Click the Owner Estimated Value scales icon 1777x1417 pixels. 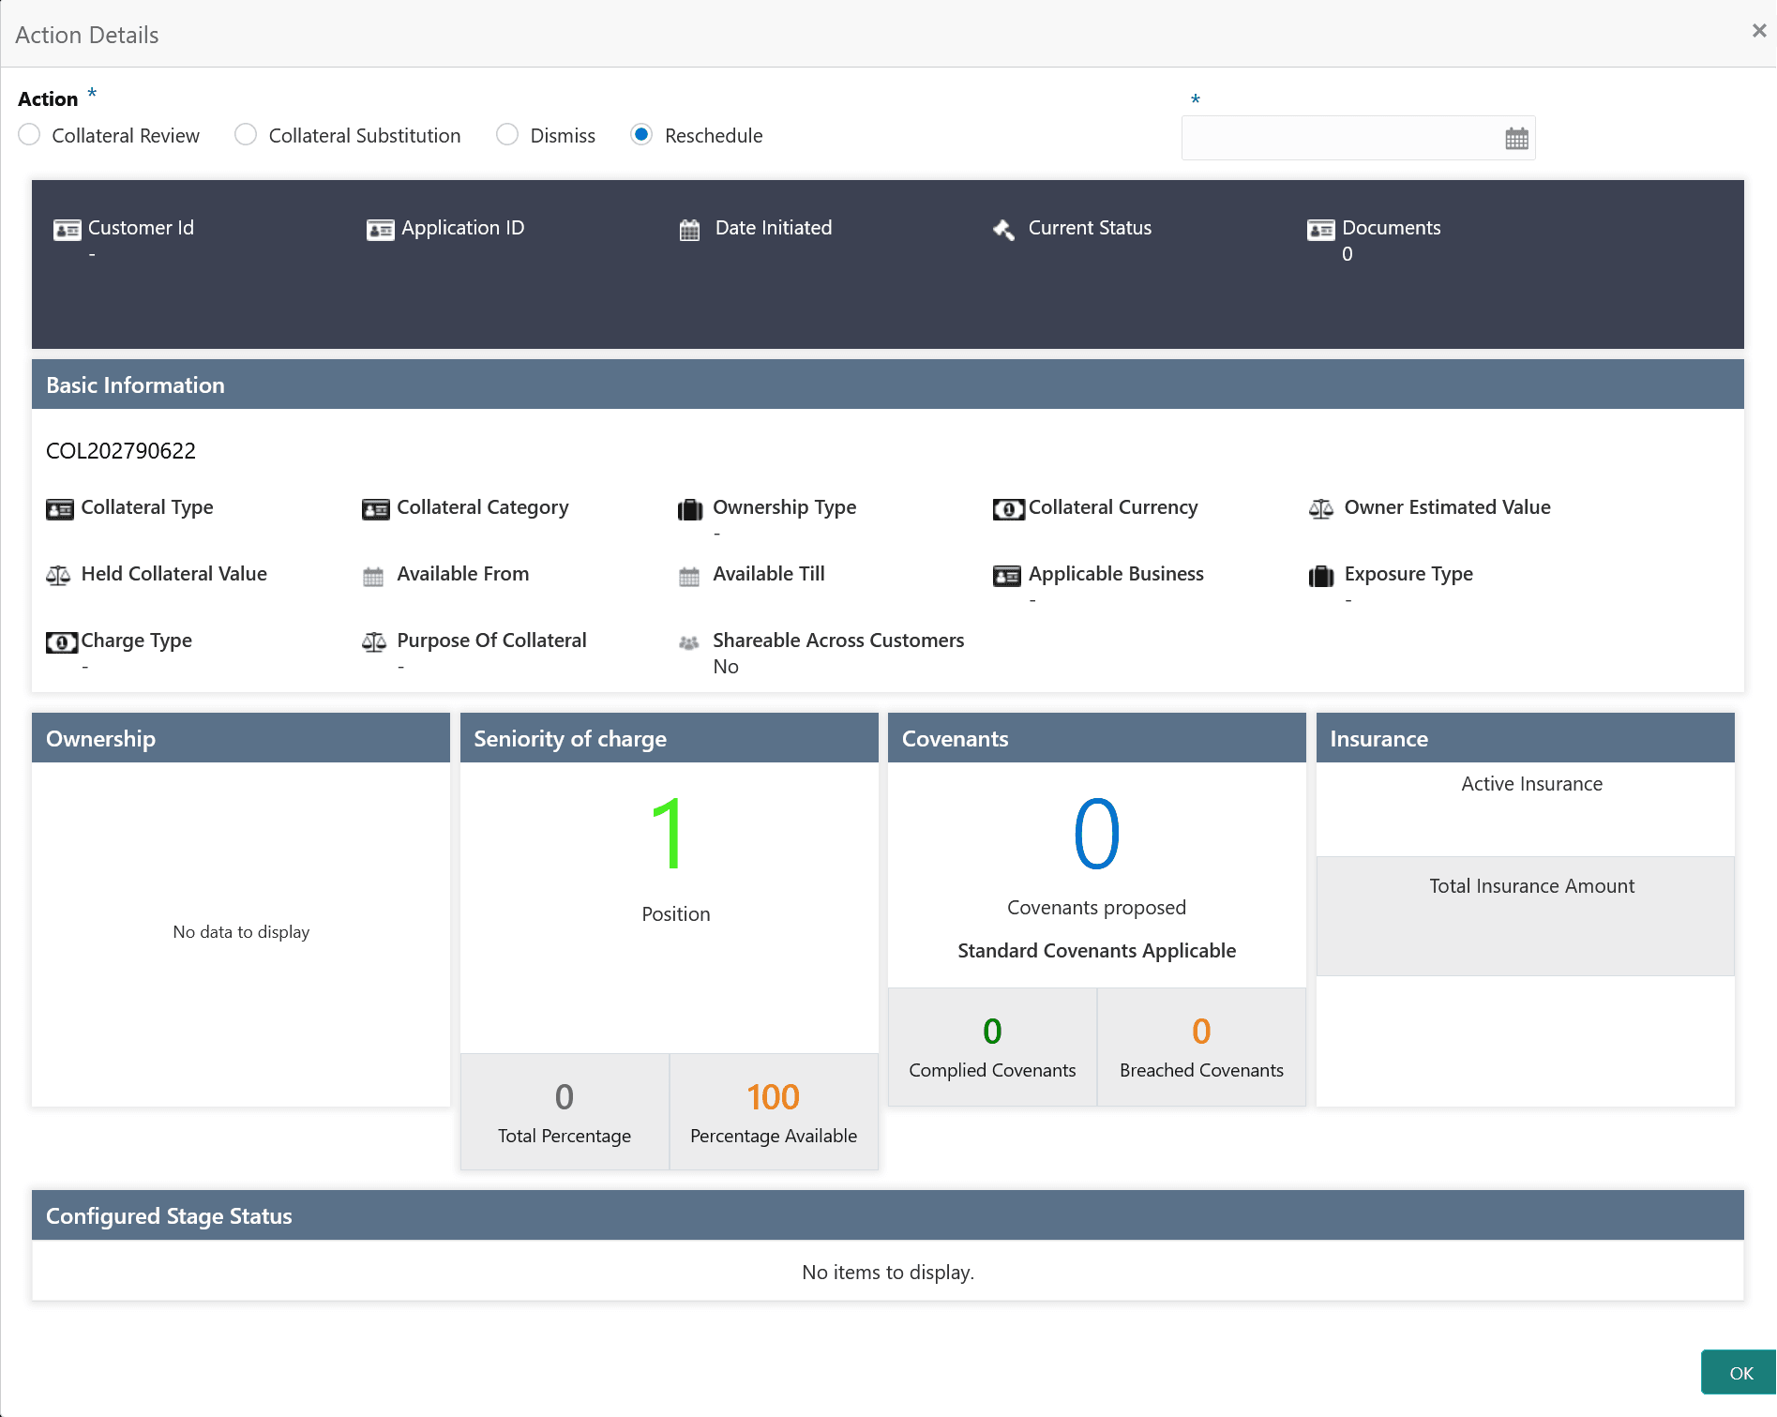(1320, 509)
